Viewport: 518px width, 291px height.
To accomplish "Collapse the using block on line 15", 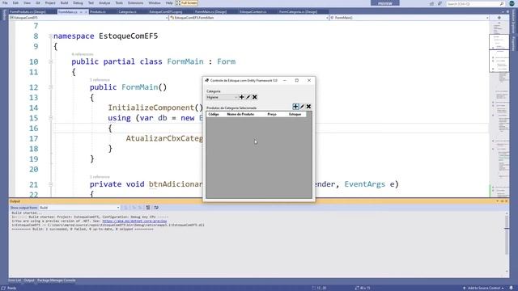I will 50,118.
